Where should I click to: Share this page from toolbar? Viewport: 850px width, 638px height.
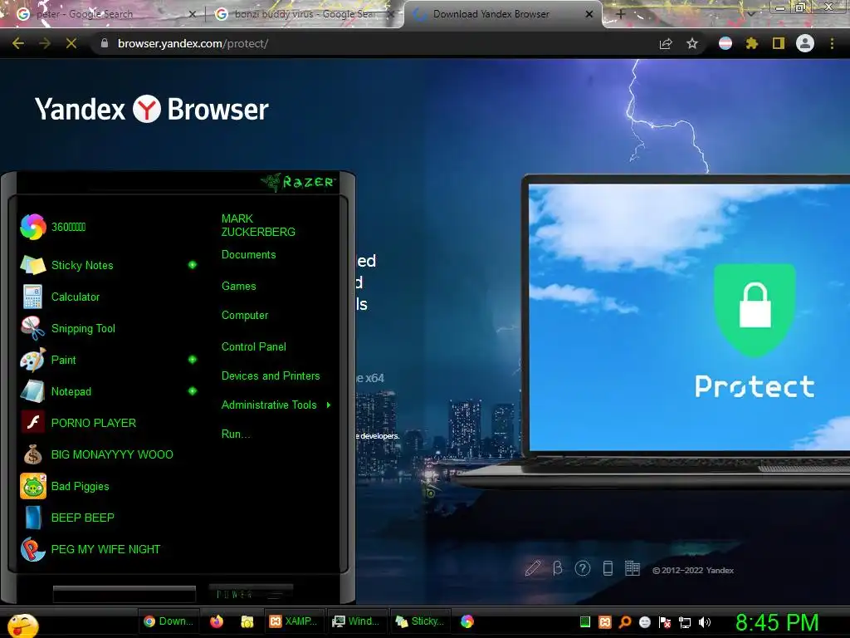tap(666, 43)
